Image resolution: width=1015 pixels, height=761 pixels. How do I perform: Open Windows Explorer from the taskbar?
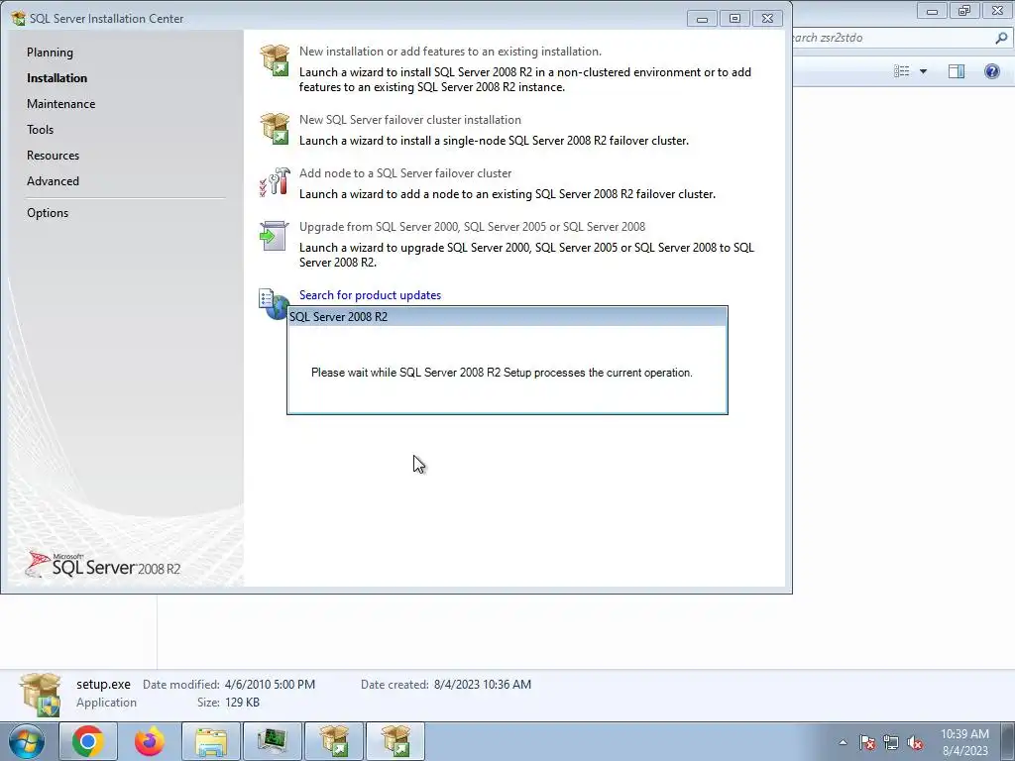tap(211, 741)
